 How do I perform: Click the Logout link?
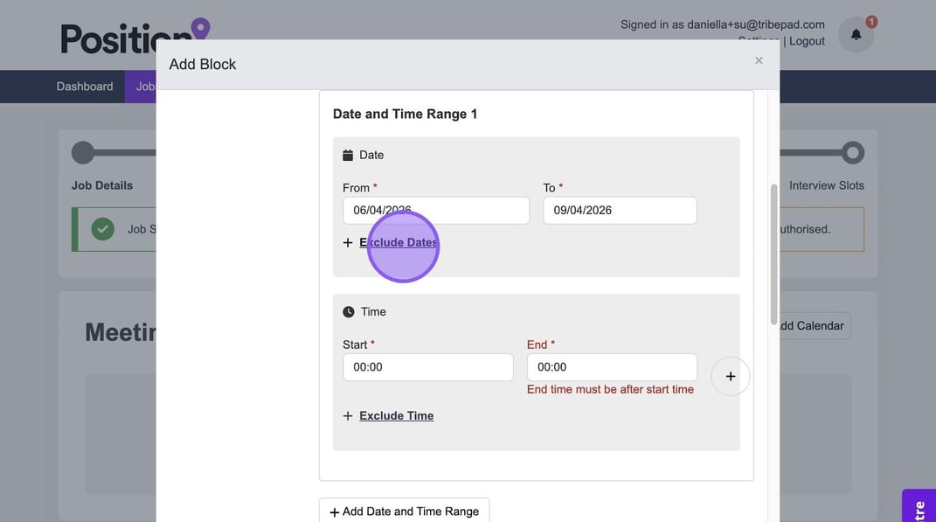coord(807,41)
